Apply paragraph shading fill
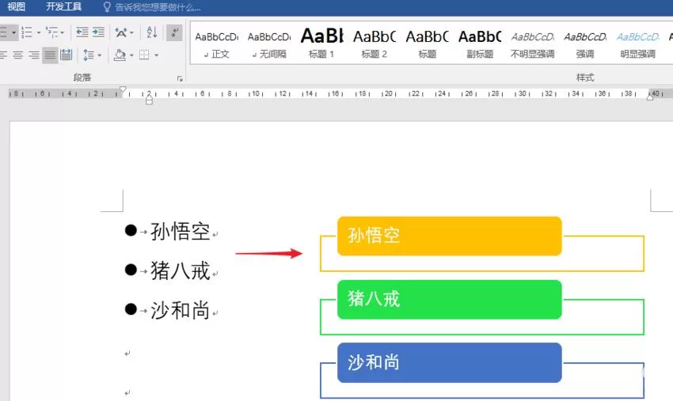This screenshot has width=673, height=401. point(120,55)
